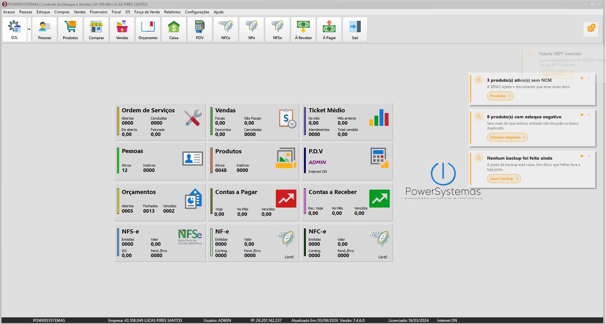Screen dimensions: 606x324
Task: Open À Receber in the toolbar
Action: click(x=303, y=29)
